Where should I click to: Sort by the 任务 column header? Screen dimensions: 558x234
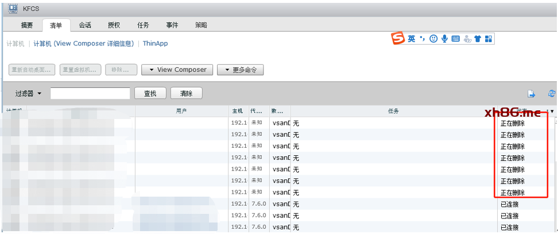click(x=393, y=111)
